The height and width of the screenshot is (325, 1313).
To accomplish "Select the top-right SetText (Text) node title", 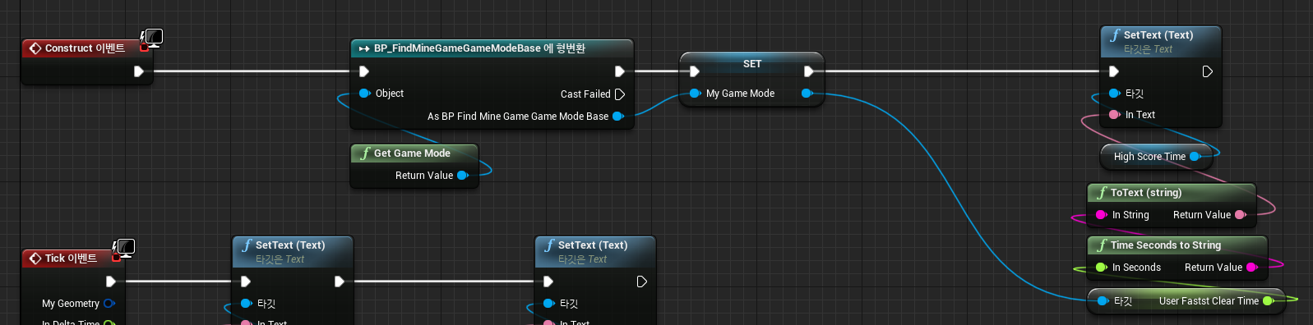I will point(1158,35).
